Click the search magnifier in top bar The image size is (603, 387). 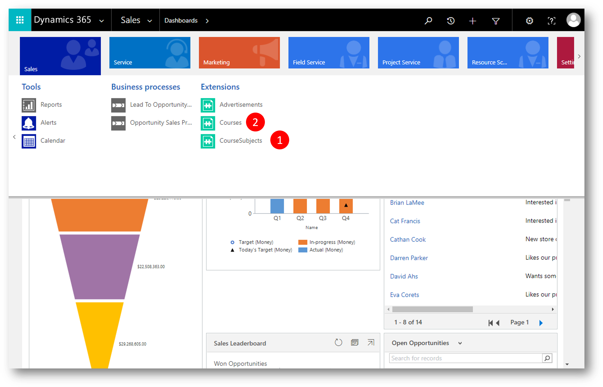[x=428, y=21]
